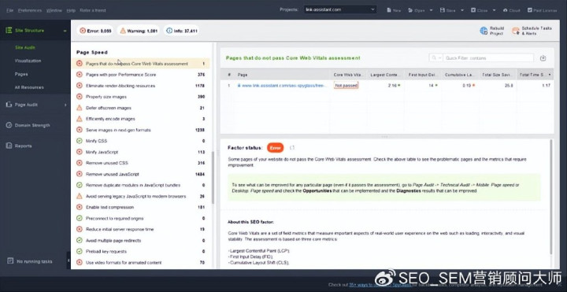Click error icon beside Minify JavaScript
Image resolution: width=567 pixels, height=292 pixels.
[x=80, y=152]
